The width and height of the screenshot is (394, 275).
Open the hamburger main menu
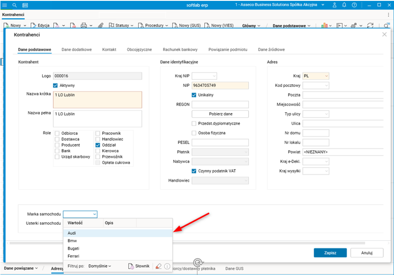tap(4, 5)
